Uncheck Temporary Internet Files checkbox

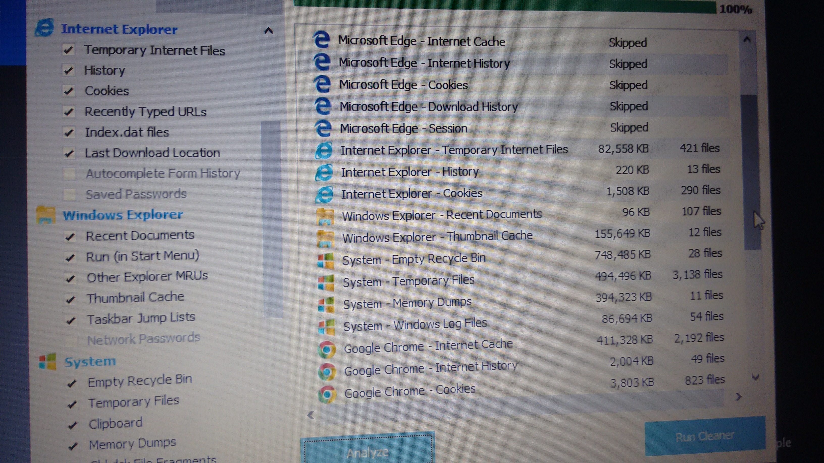point(68,50)
